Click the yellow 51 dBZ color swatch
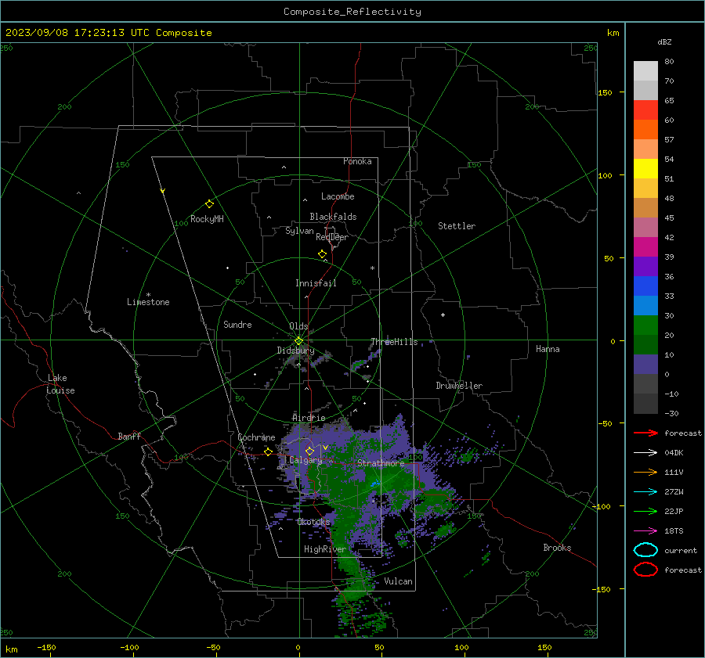Screen dimensions: 705x658 pos(645,169)
